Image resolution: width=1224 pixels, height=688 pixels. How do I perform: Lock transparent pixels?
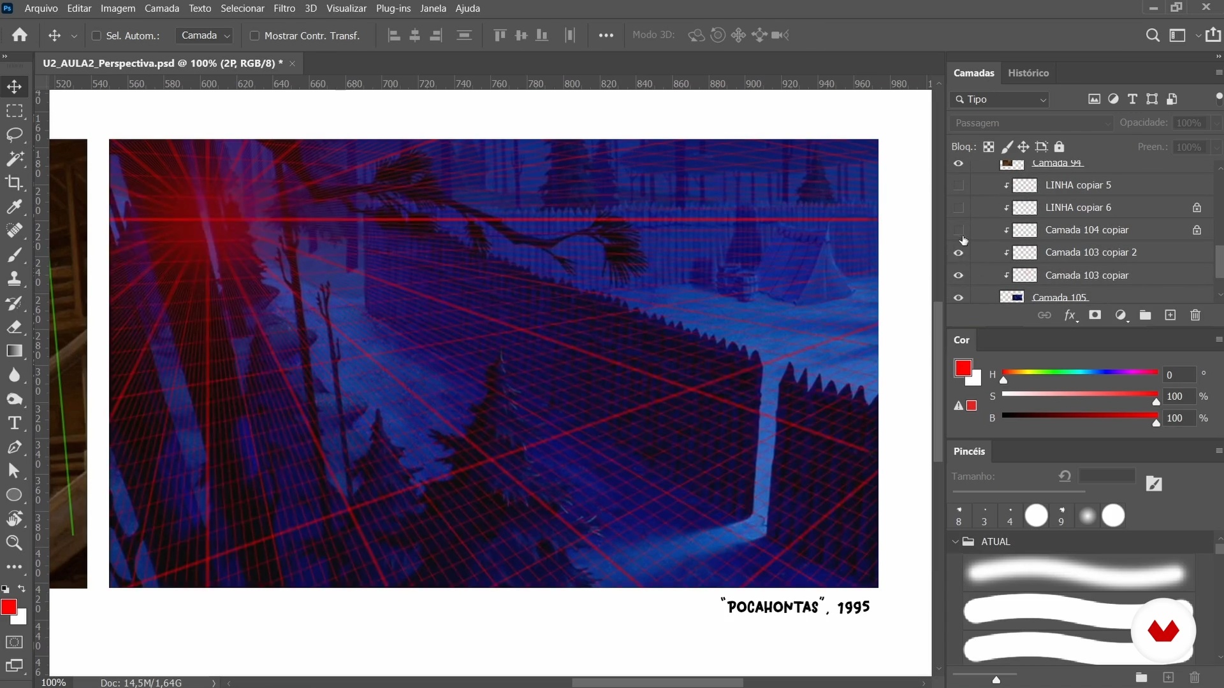pos(989,147)
